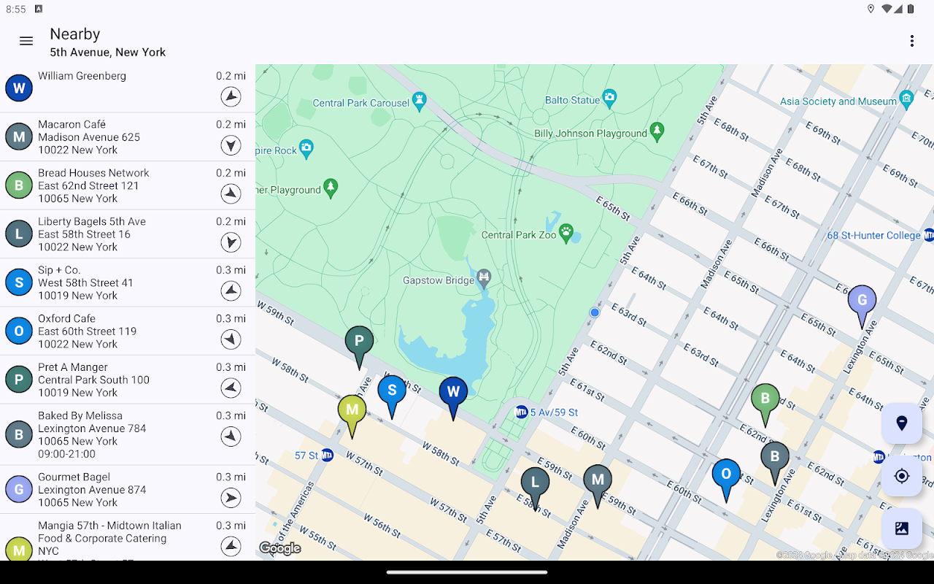Tap the 5th Avenue, New York subtitle

click(108, 53)
